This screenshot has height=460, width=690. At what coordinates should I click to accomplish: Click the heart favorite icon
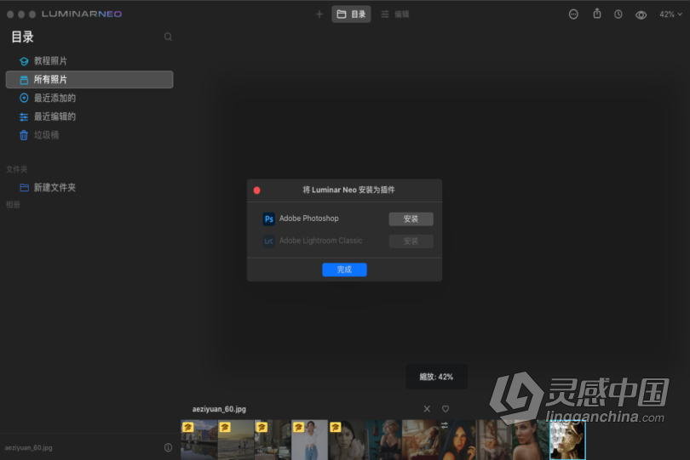coord(446,409)
